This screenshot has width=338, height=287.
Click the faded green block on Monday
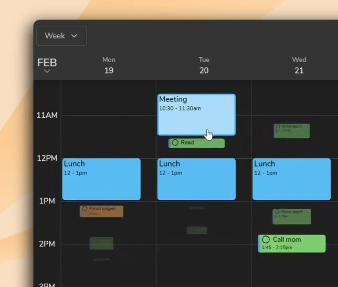(x=101, y=243)
